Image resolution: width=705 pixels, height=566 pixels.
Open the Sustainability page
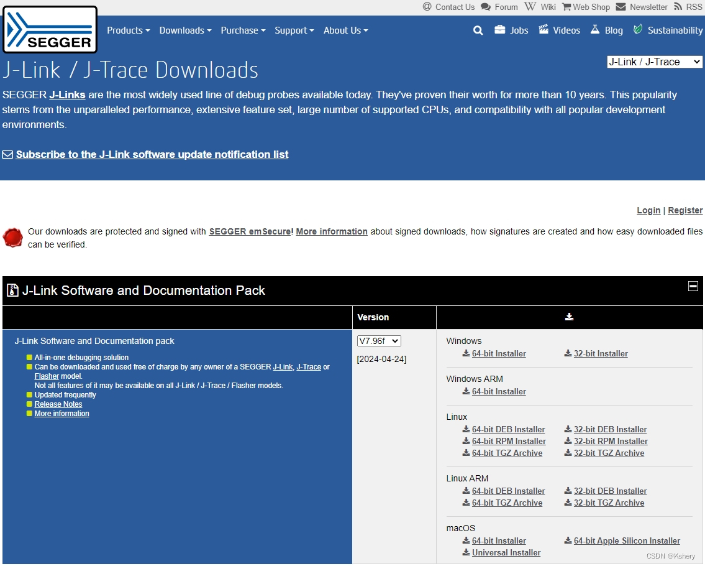675,30
